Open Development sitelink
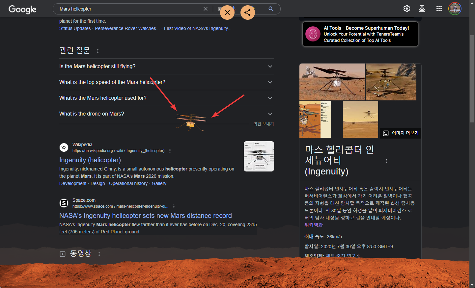This screenshot has height=288, width=475. (x=73, y=183)
